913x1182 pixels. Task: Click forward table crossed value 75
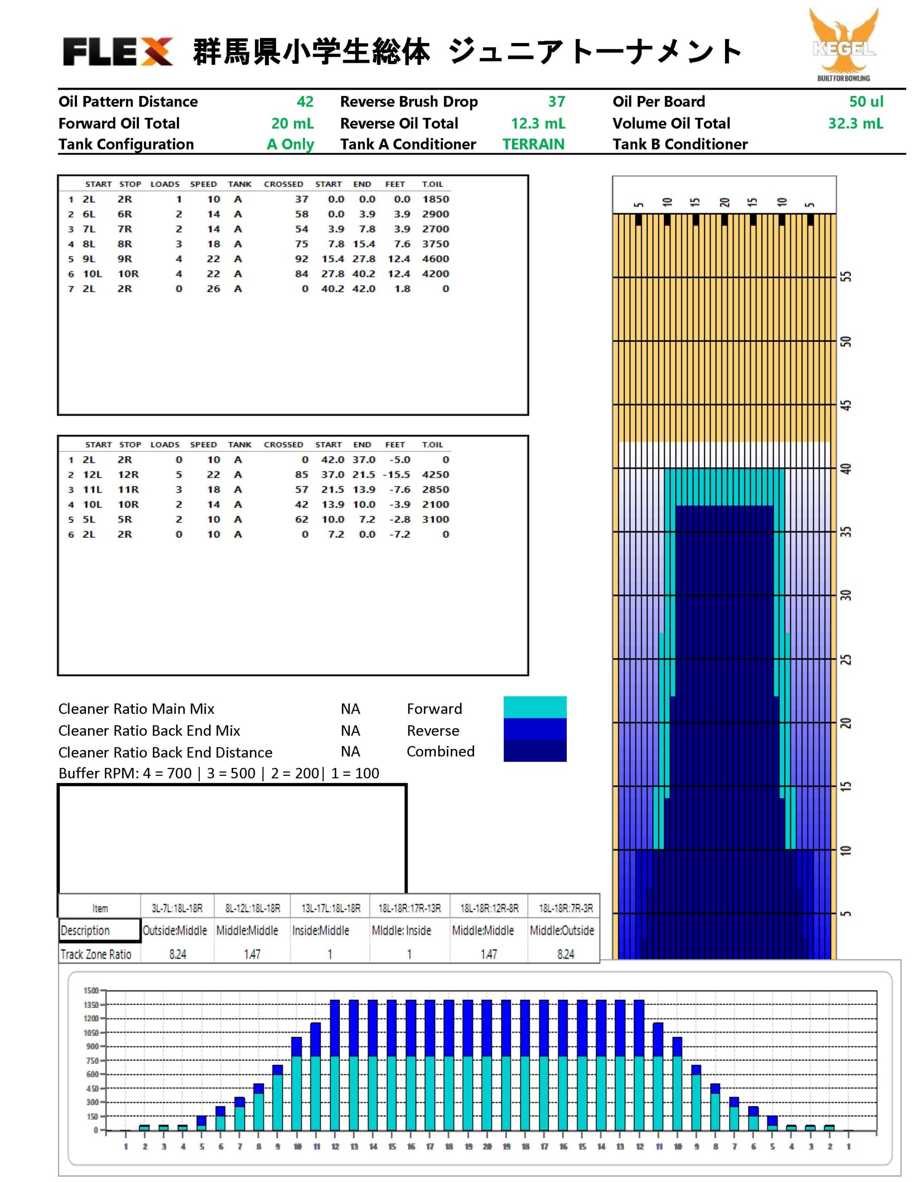[x=301, y=244]
